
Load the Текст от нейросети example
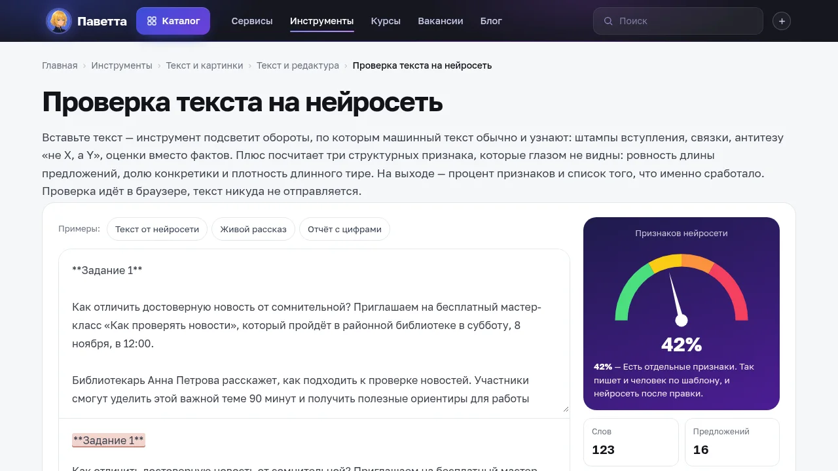[157, 230]
